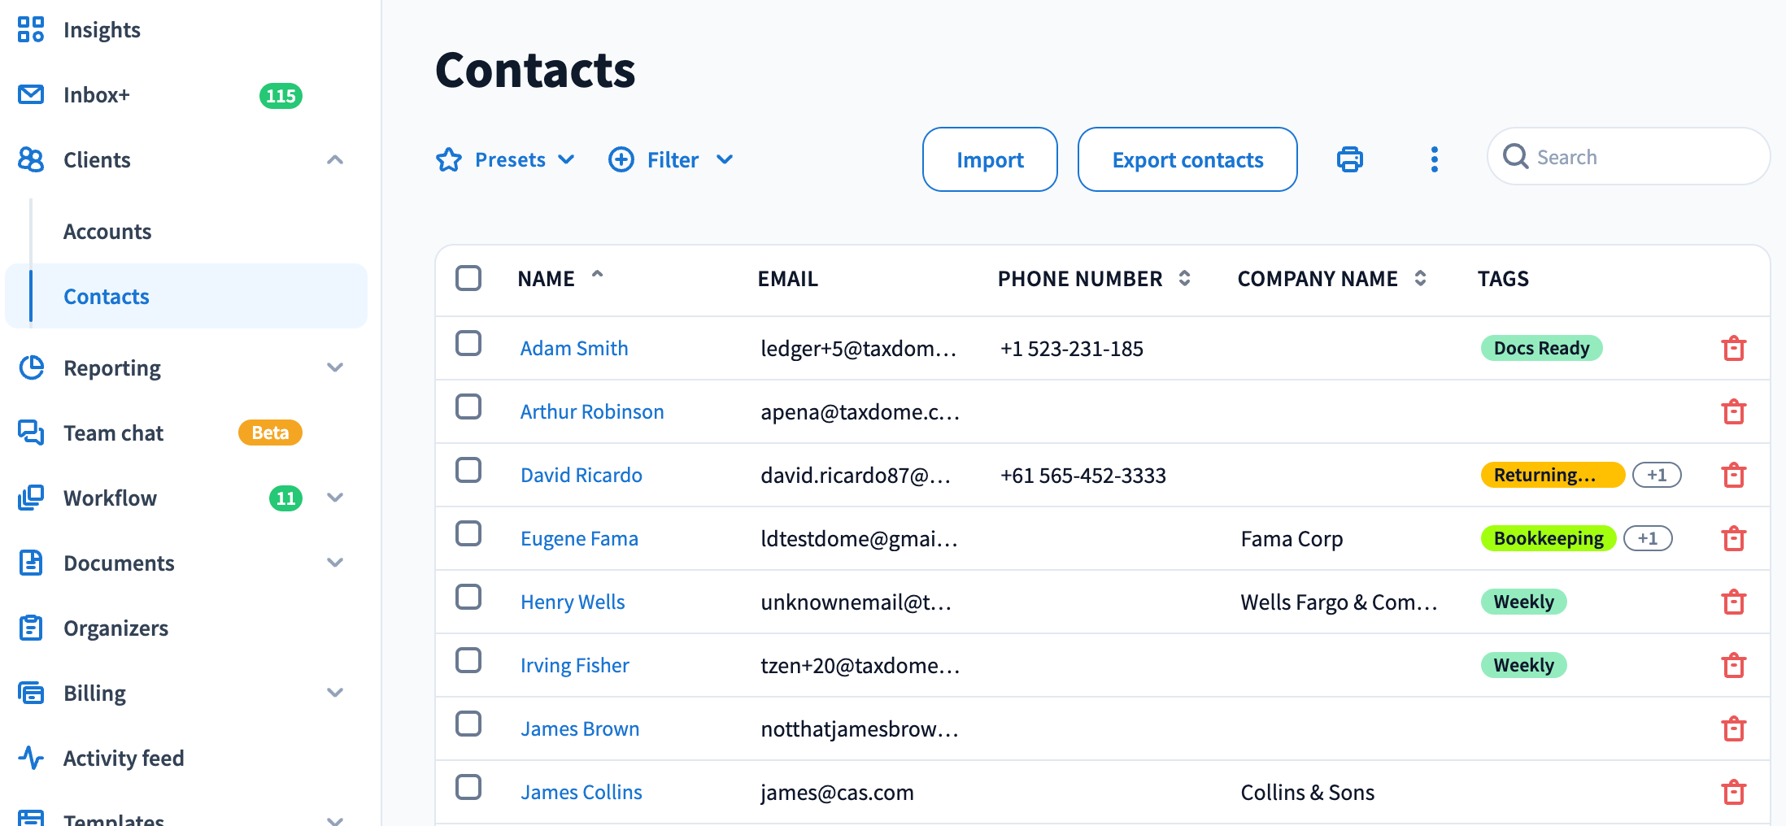The height and width of the screenshot is (826, 1786).
Task: Click the Activity feed pulse icon
Action: pos(31,758)
